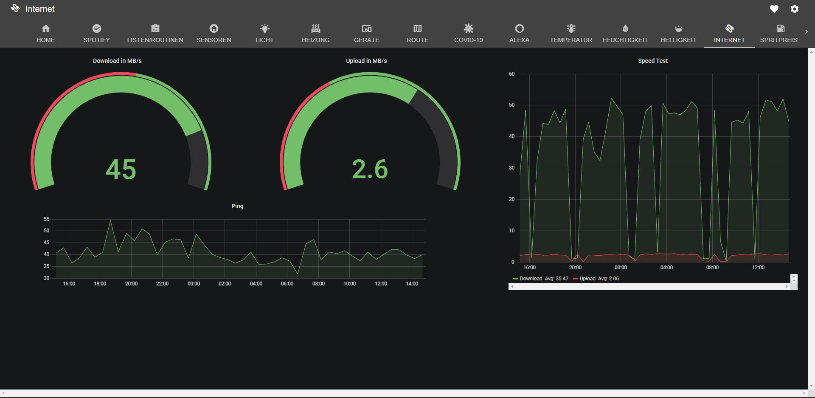The image size is (815, 398).
Task: Go to the LICHT tab
Action: pos(265,33)
